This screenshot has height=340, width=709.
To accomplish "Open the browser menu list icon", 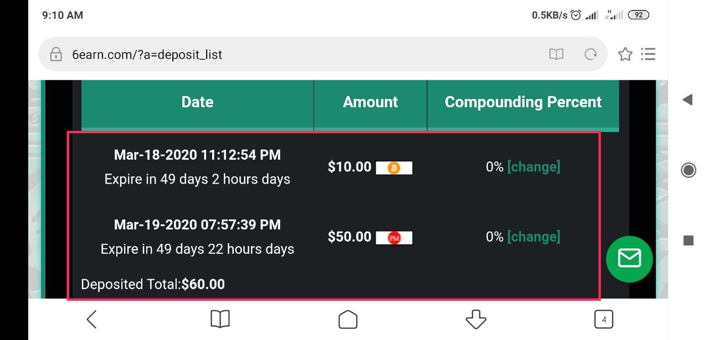I will tap(648, 54).
